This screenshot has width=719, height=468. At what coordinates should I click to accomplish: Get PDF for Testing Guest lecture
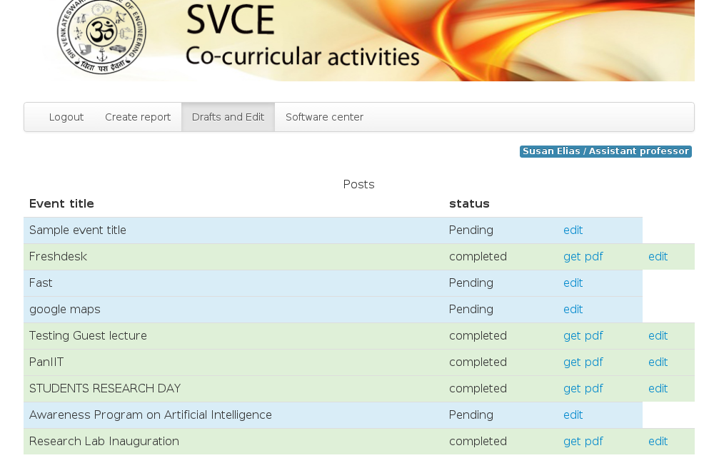click(583, 336)
